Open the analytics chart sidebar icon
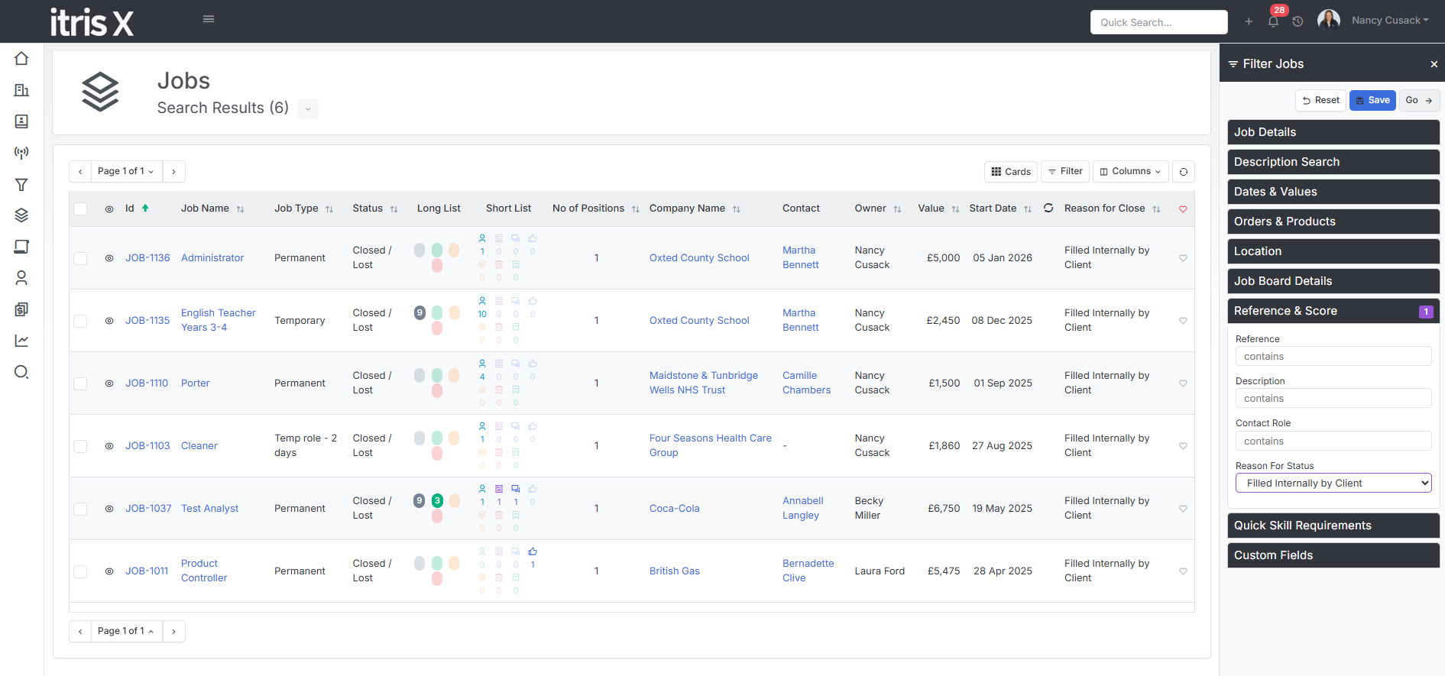This screenshot has height=676, width=1445. pos(21,341)
